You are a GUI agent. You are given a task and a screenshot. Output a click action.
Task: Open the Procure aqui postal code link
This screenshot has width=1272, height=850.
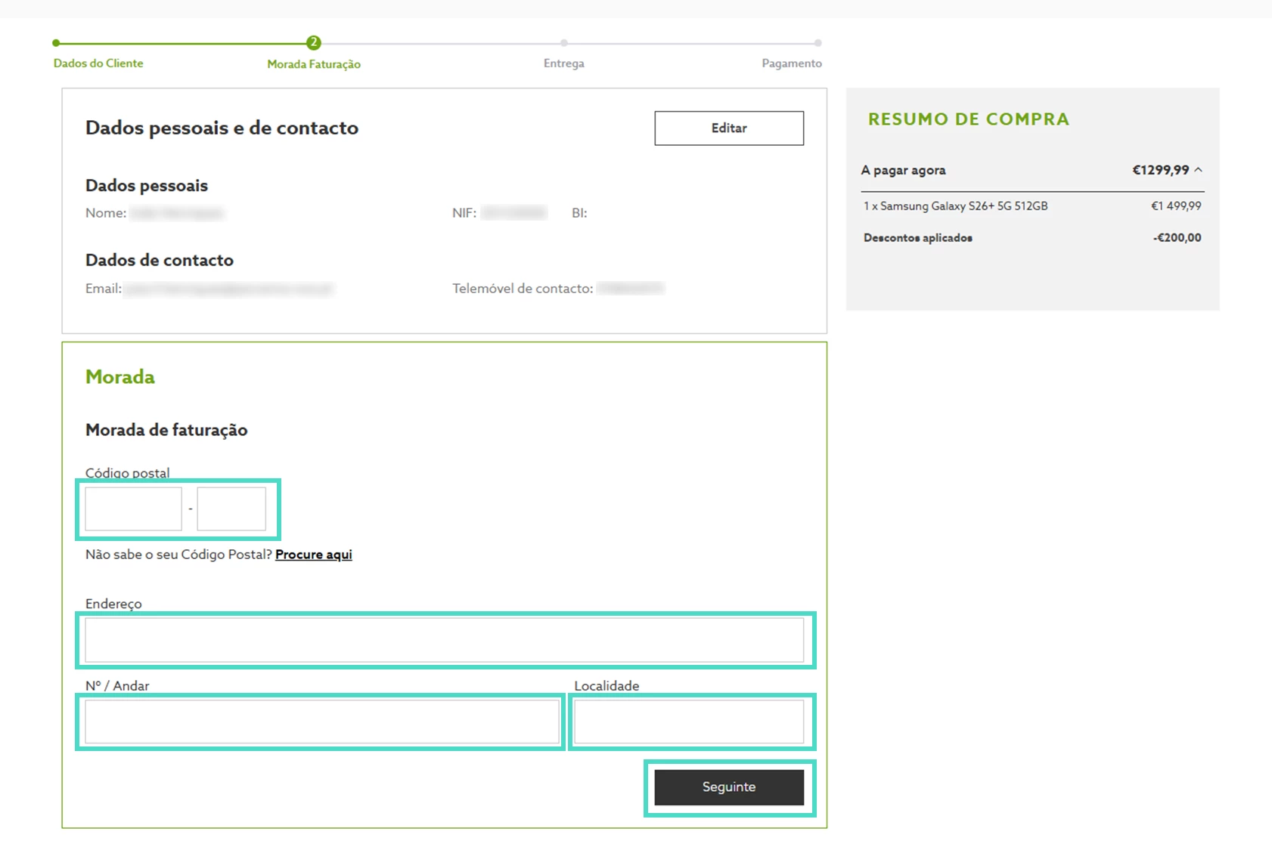pos(314,555)
